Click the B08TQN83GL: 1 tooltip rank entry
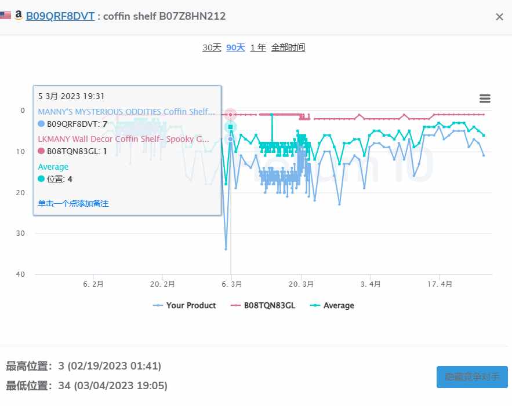The width and height of the screenshot is (512, 406). 72,151
